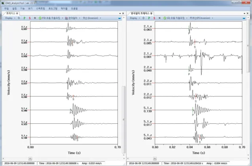252x166 pixels.
Task: Click left vertical scrollbar thumb
Action: 123,119
